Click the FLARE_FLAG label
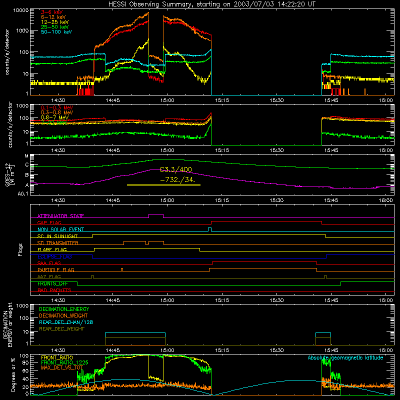The width and height of the screenshot is (400, 400). coord(52,249)
